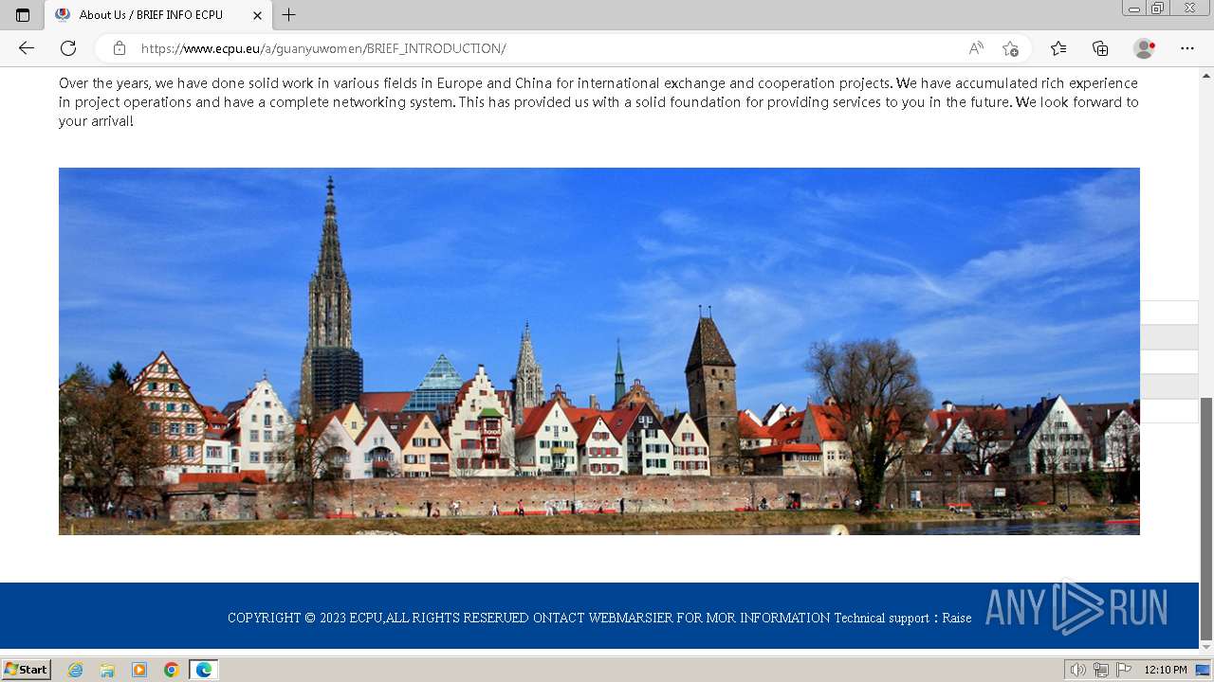Open the network tray icon

[1101, 670]
